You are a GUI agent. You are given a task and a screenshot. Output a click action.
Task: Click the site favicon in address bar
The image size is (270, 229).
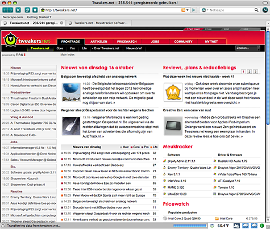pos(43,10)
